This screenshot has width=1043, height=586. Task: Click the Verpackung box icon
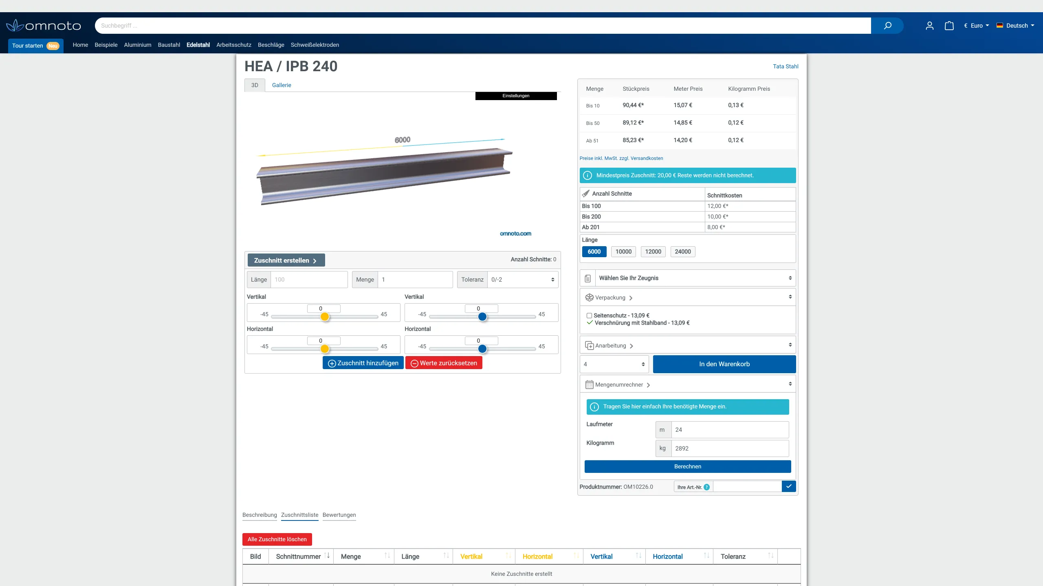point(589,297)
